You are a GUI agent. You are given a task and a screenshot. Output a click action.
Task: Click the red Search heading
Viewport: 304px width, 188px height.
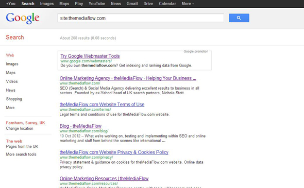15,37
